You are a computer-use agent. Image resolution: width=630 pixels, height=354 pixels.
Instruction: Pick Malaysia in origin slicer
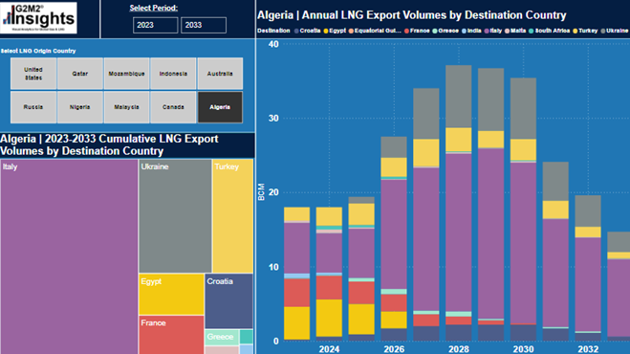pos(126,107)
